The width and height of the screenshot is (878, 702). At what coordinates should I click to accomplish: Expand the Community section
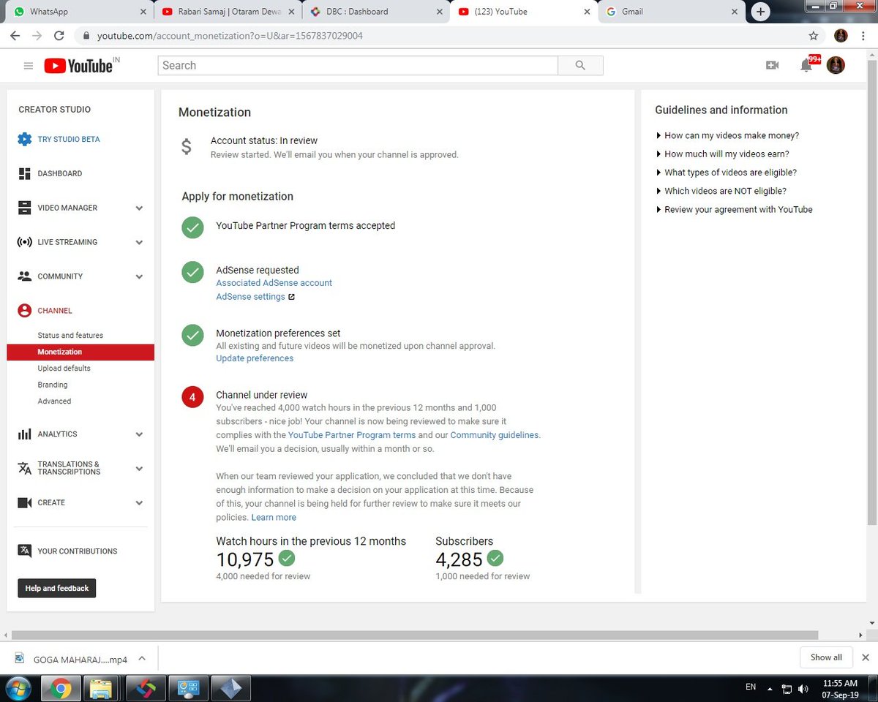point(139,277)
